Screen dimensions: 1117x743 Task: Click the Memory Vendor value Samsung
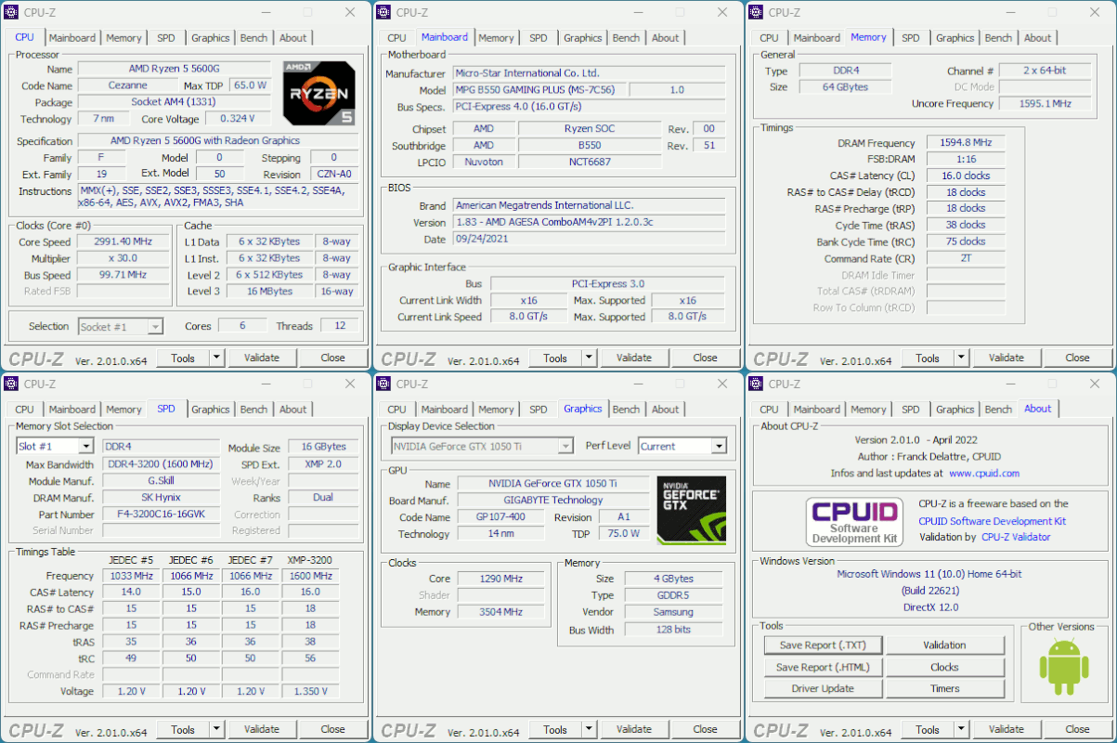pyautogui.click(x=673, y=612)
